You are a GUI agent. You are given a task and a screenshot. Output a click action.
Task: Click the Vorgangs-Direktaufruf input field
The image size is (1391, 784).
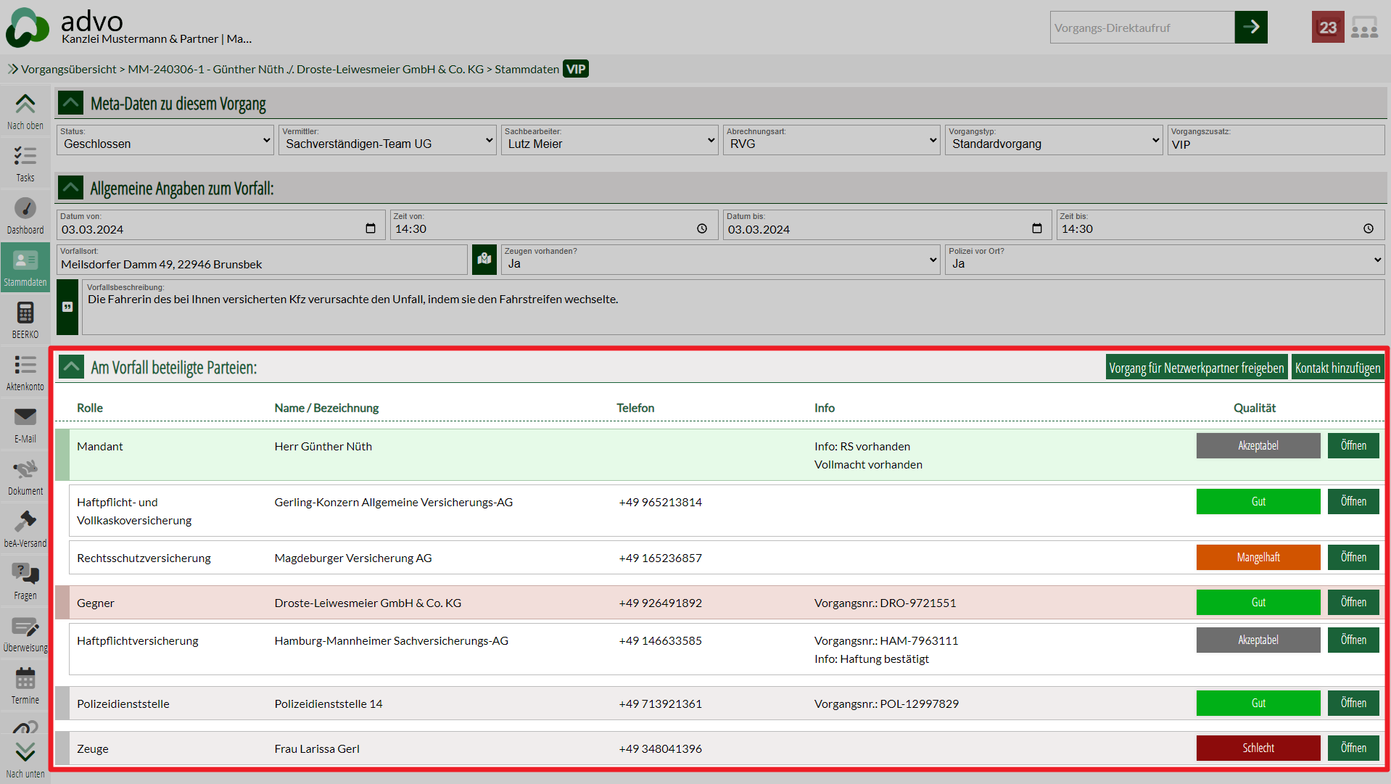1142,28
